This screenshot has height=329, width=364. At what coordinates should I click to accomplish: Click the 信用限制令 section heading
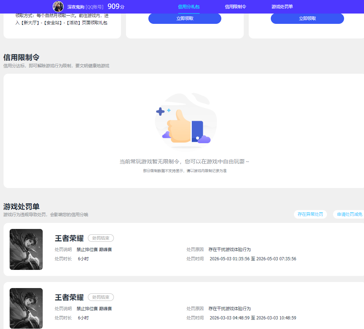click(x=21, y=57)
